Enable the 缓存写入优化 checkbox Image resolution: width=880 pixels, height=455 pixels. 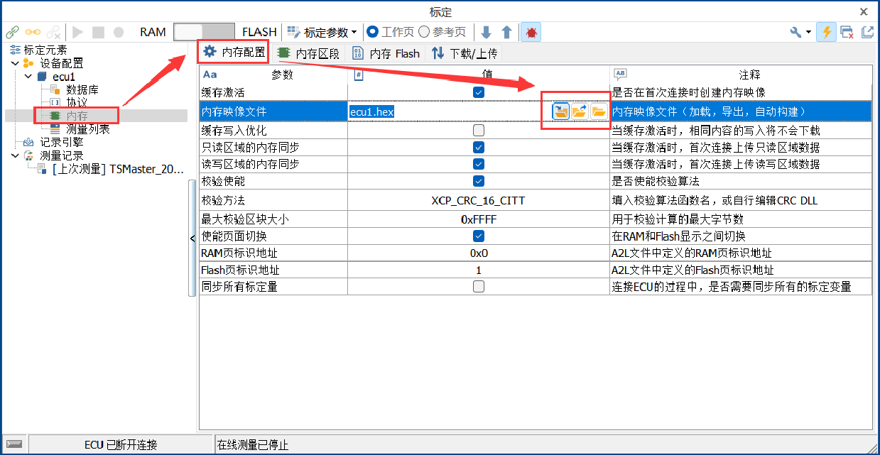coord(479,131)
